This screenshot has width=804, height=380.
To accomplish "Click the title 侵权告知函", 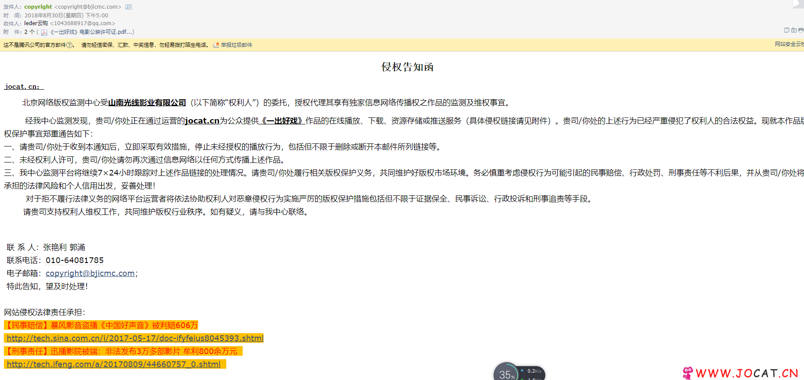I will [x=407, y=67].
